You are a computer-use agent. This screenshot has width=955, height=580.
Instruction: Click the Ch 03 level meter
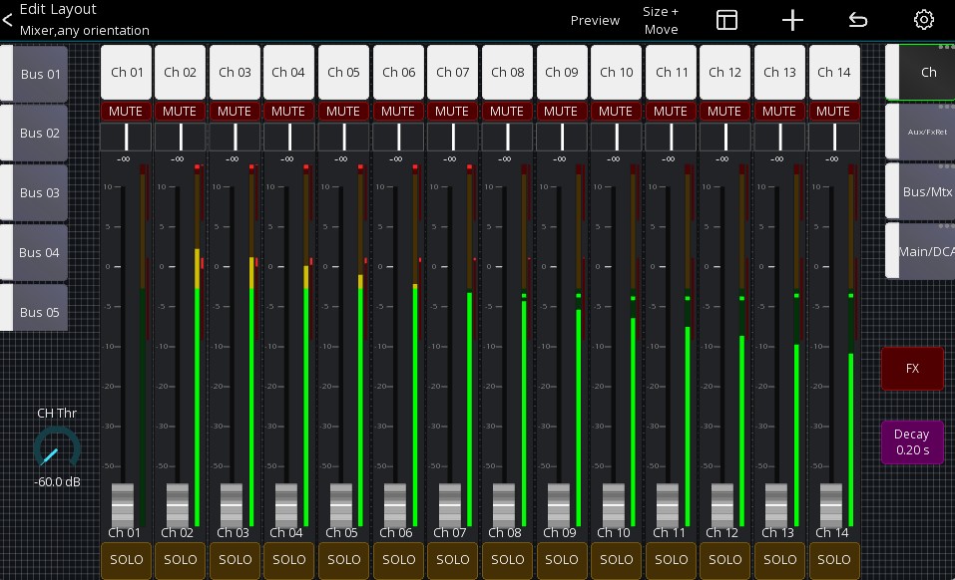pos(251,345)
